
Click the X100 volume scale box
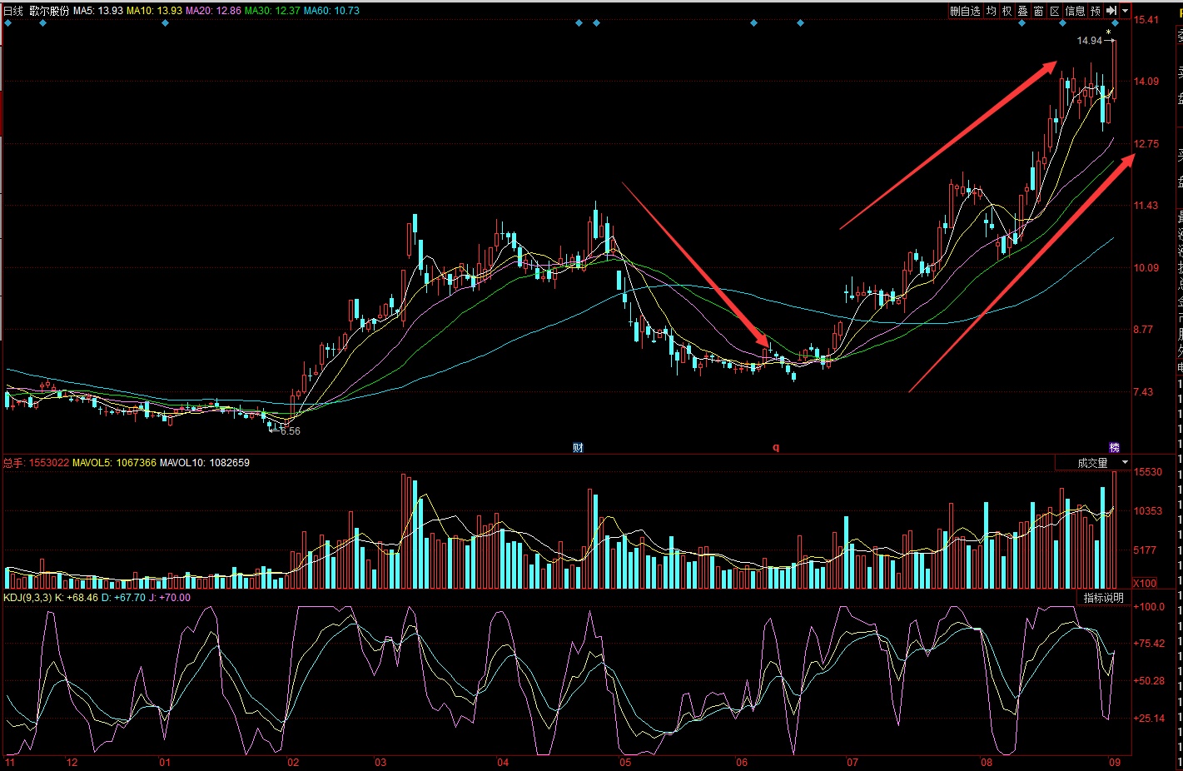1145,583
